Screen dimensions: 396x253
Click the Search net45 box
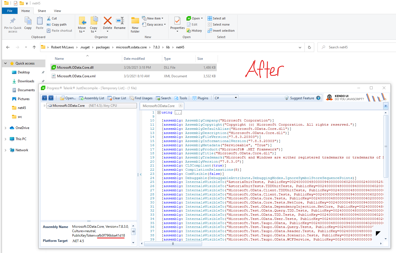point(357,47)
